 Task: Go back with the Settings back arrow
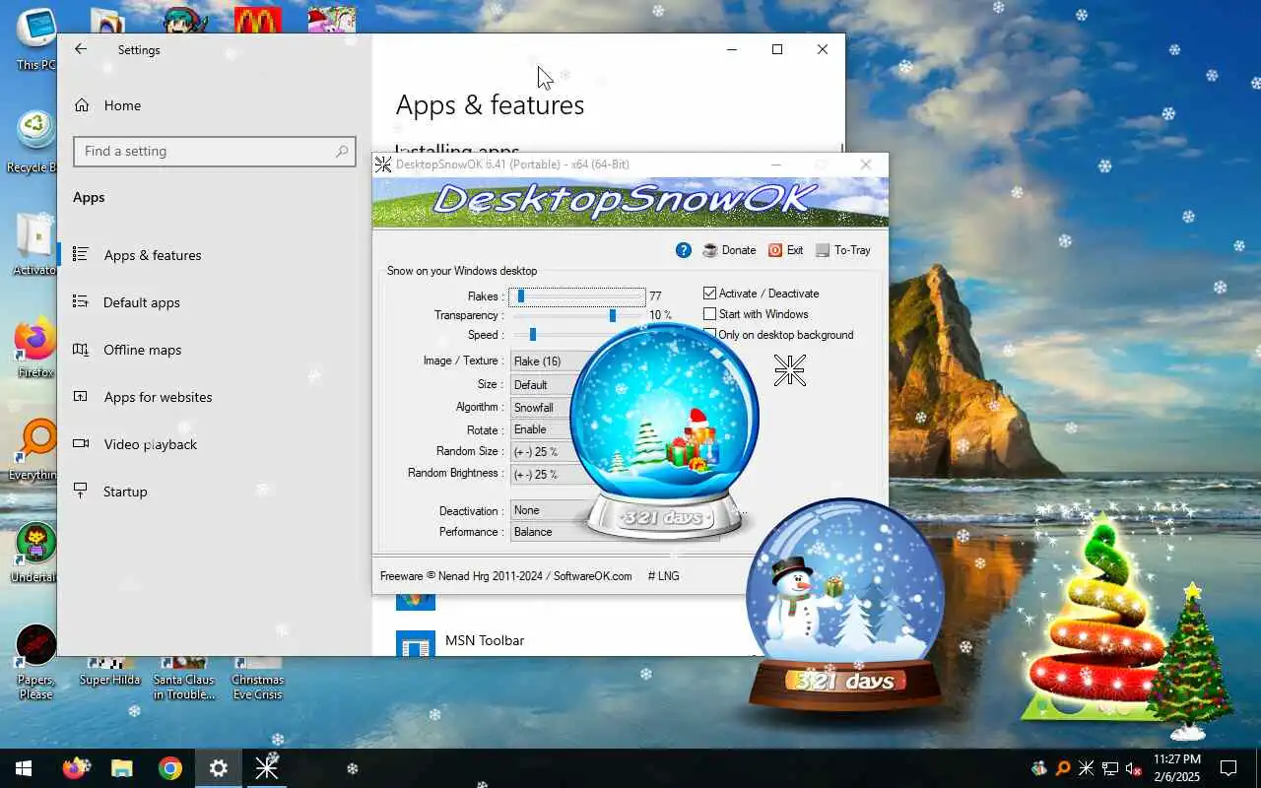click(81, 49)
